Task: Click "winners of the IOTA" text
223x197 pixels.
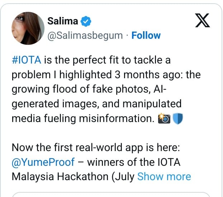Action: pos(133,162)
